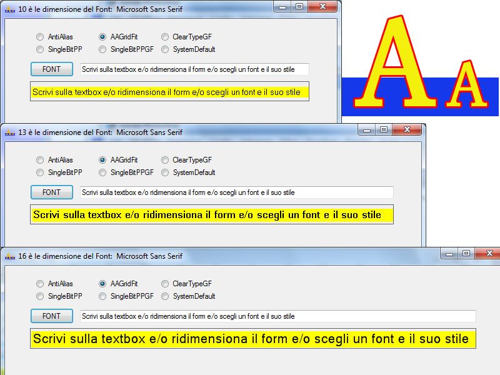Screen dimensions: 500x375
Task: Click yellow preview label in the size 16 window
Action: pyautogui.click(x=253, y=338)
